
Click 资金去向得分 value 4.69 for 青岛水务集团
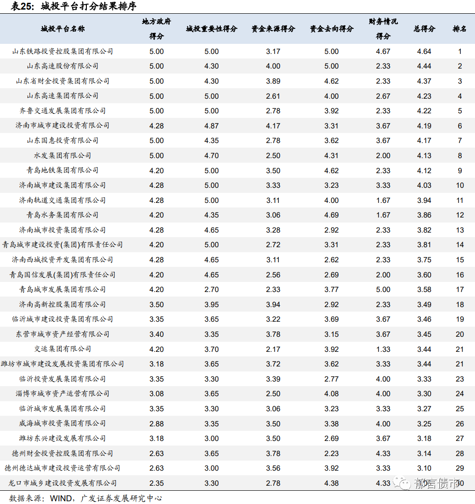click(x=331, y=215)
